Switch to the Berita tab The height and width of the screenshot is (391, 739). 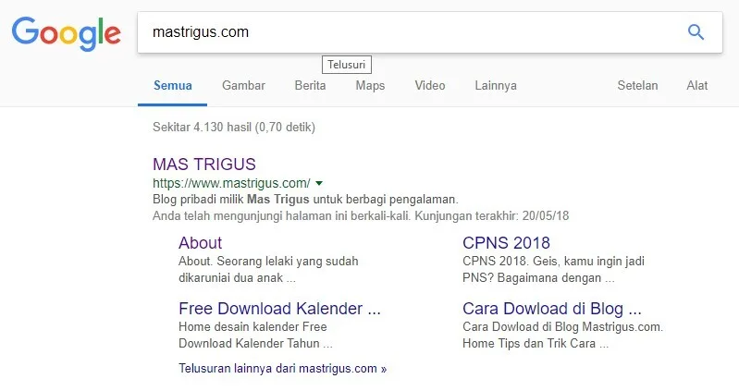310,85
